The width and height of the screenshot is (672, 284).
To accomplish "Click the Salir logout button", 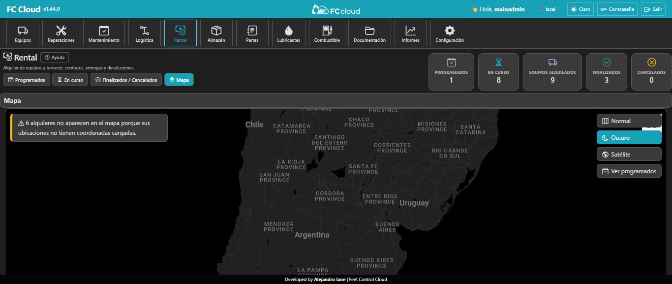I will [653, 9].
